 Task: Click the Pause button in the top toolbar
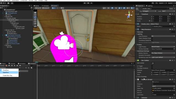pos(88,3)
